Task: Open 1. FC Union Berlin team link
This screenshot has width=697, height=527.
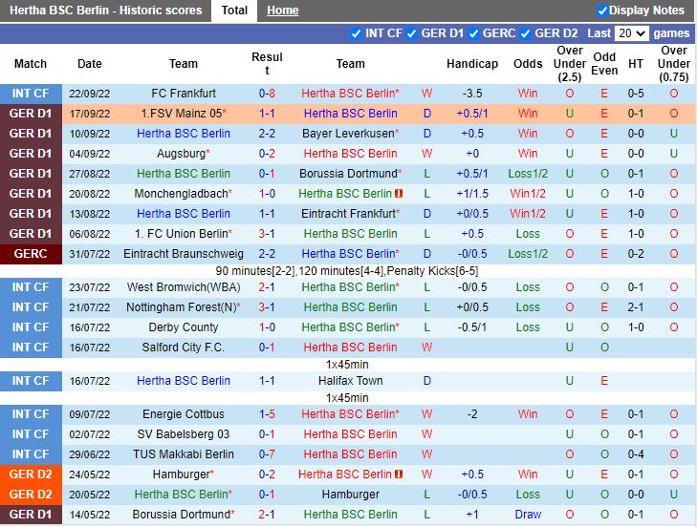Action: [182, 234]
